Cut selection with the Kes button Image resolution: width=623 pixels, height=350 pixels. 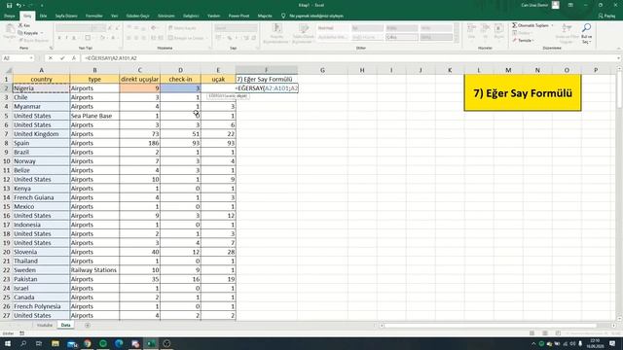point(24,25)
